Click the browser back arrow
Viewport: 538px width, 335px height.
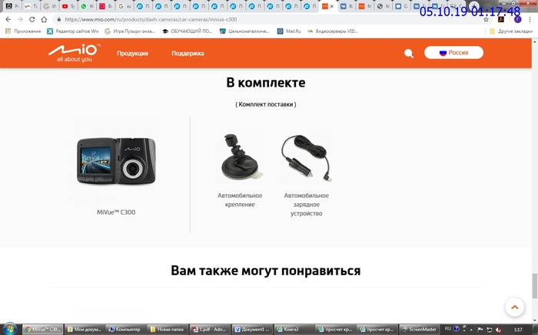coord(8,19)
